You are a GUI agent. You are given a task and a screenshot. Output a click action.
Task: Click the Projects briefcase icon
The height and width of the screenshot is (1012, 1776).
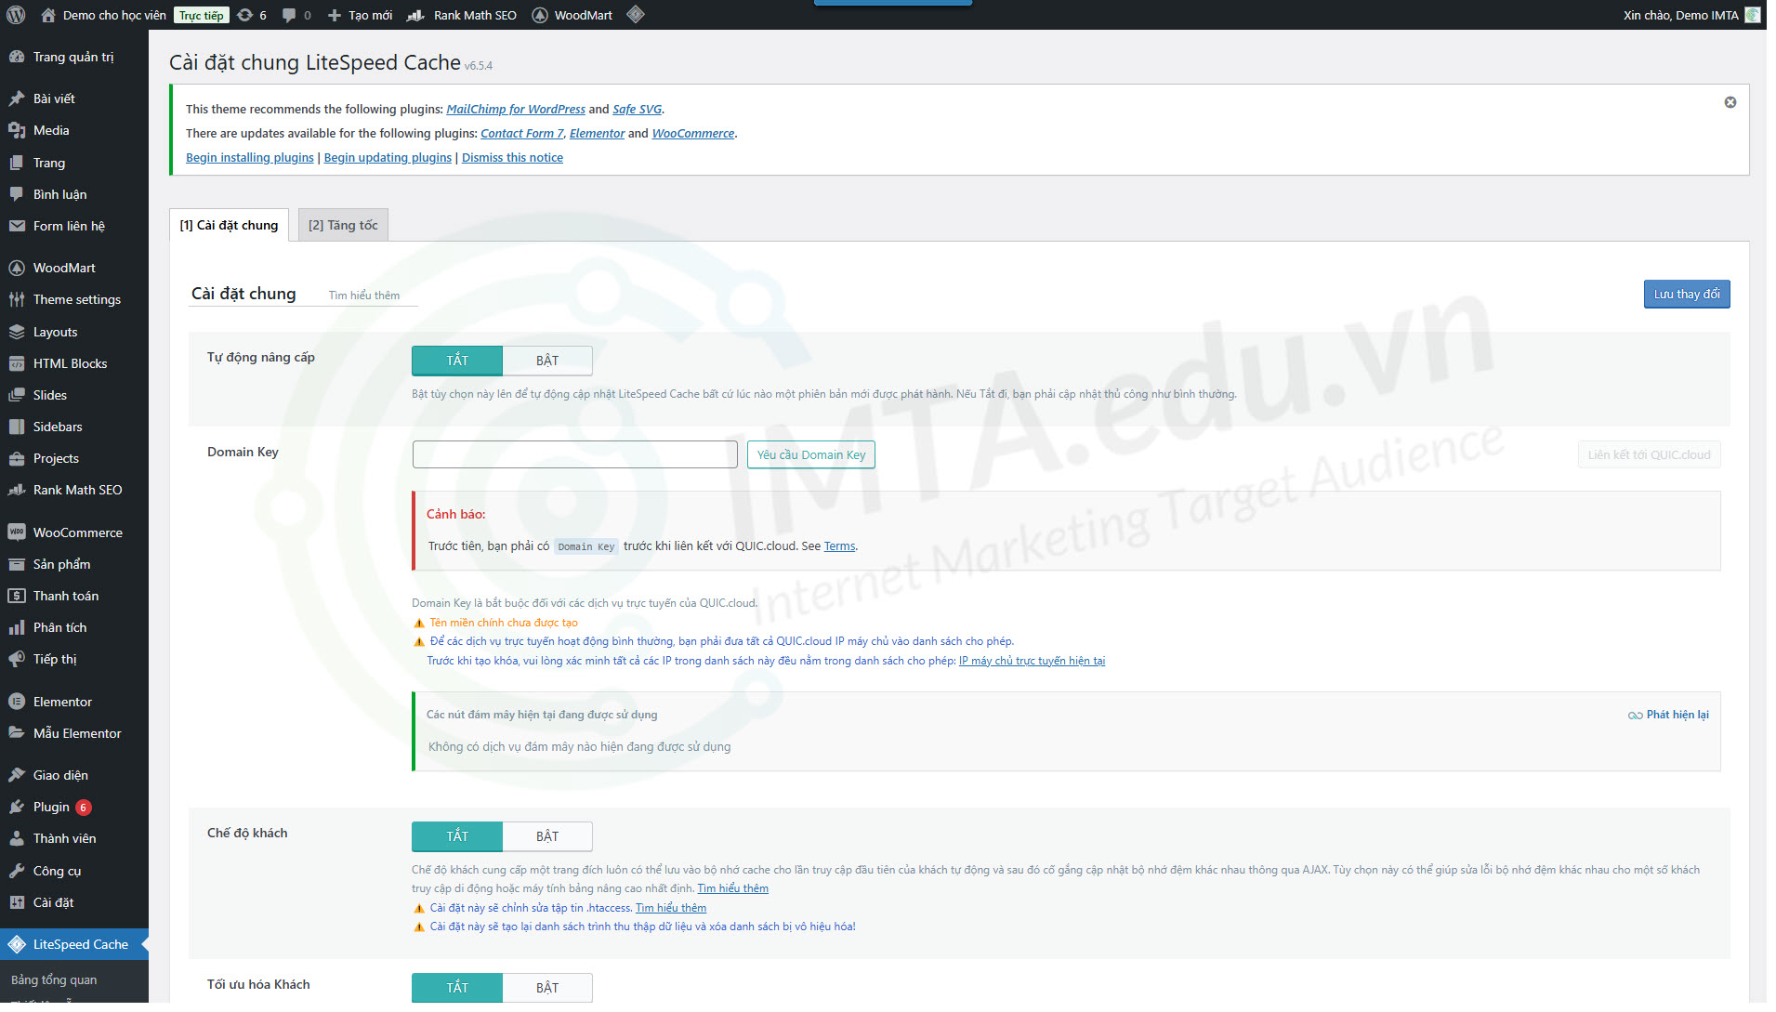[x=17, y=458]
